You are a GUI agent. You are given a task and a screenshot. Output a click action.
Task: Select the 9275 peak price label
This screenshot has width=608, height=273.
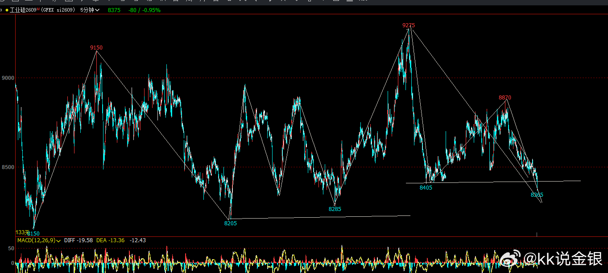(x=408, y=25)
